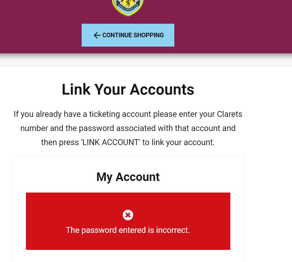Go back via the Continue Shopping button
Image resolution: width=292 pixels, height=262 pixels.
pos(128,35)
